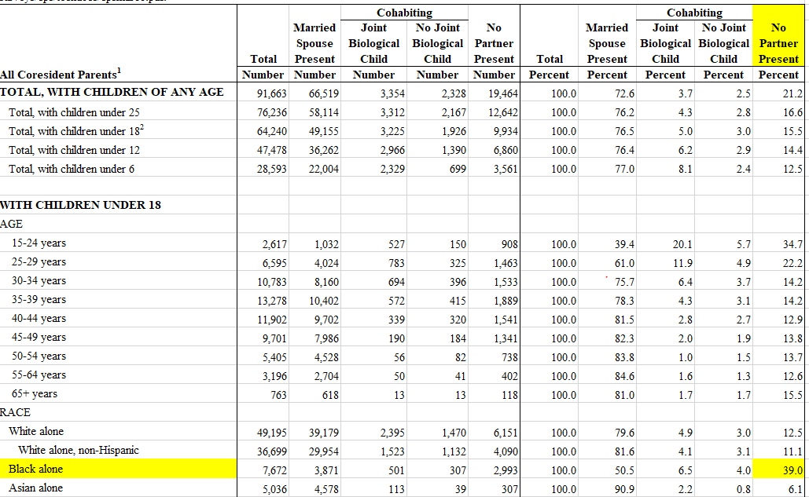
Task: Click cell value 5,036 for Asian alone
Action: [x=274, y=489]
